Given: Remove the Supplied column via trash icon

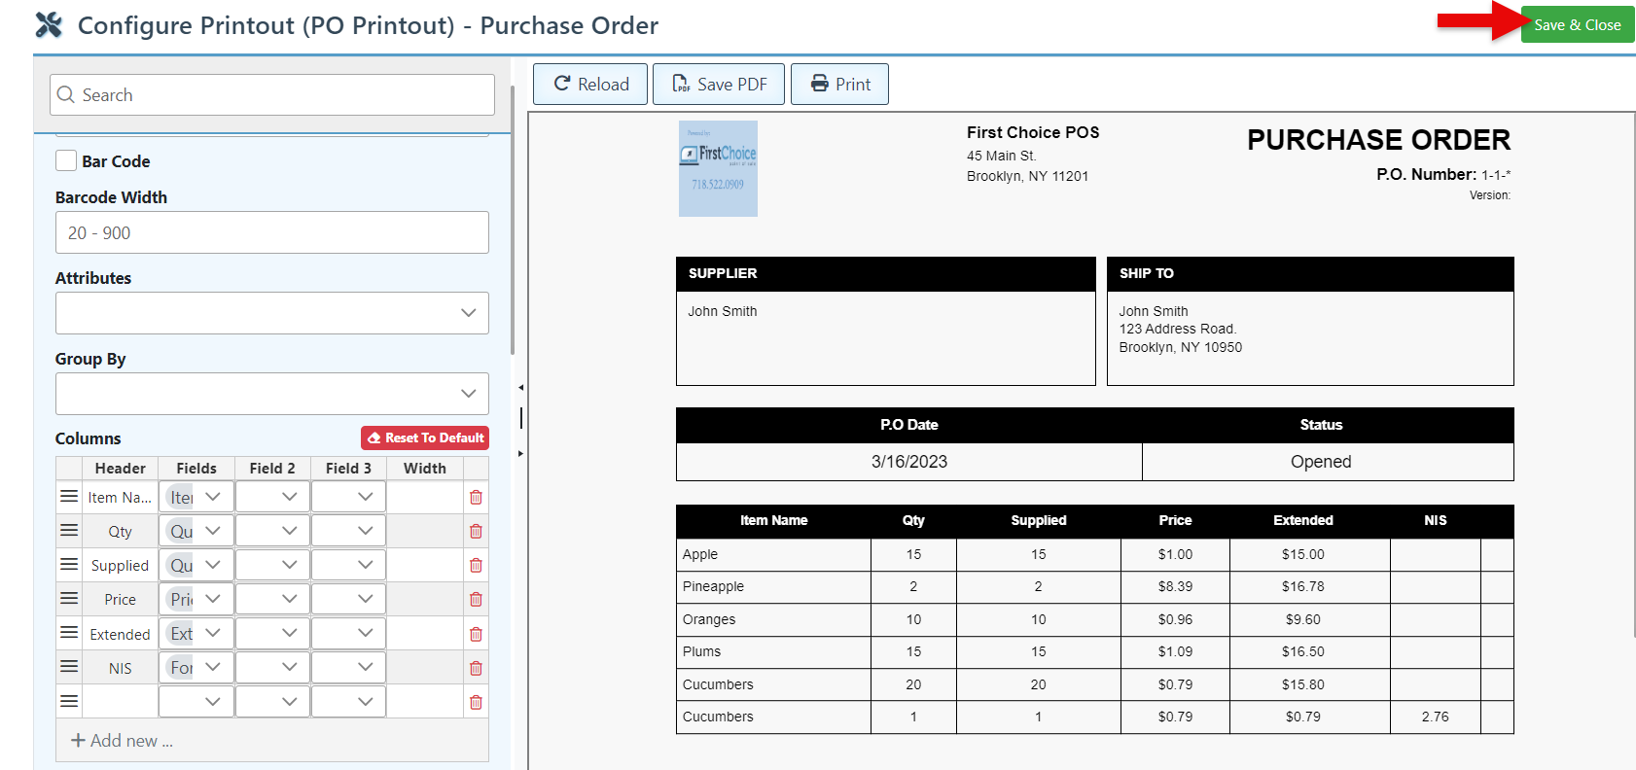Looking at the screenshot, I should 476,566.
